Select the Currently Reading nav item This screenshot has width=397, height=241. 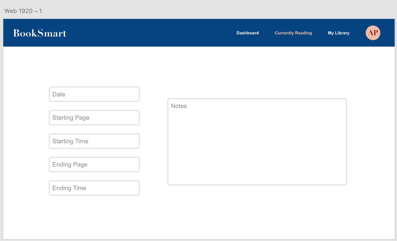click(293, 33)
